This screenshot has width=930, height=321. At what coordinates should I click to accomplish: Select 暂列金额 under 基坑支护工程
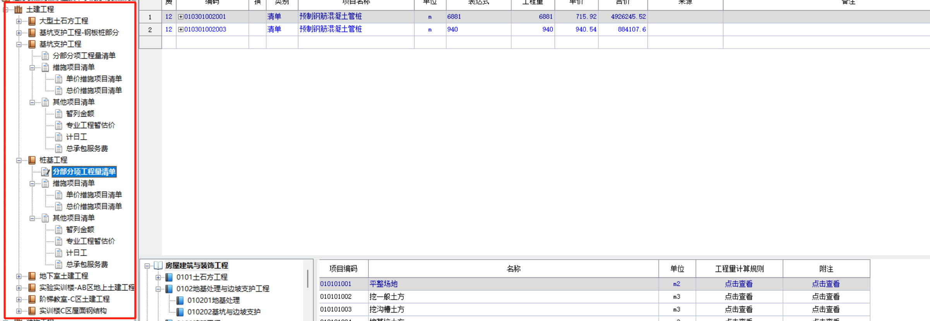click(x=80, y=114)
